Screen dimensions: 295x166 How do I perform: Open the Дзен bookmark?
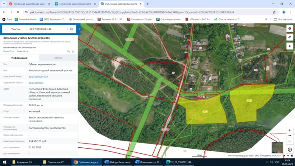coord(7,19)
